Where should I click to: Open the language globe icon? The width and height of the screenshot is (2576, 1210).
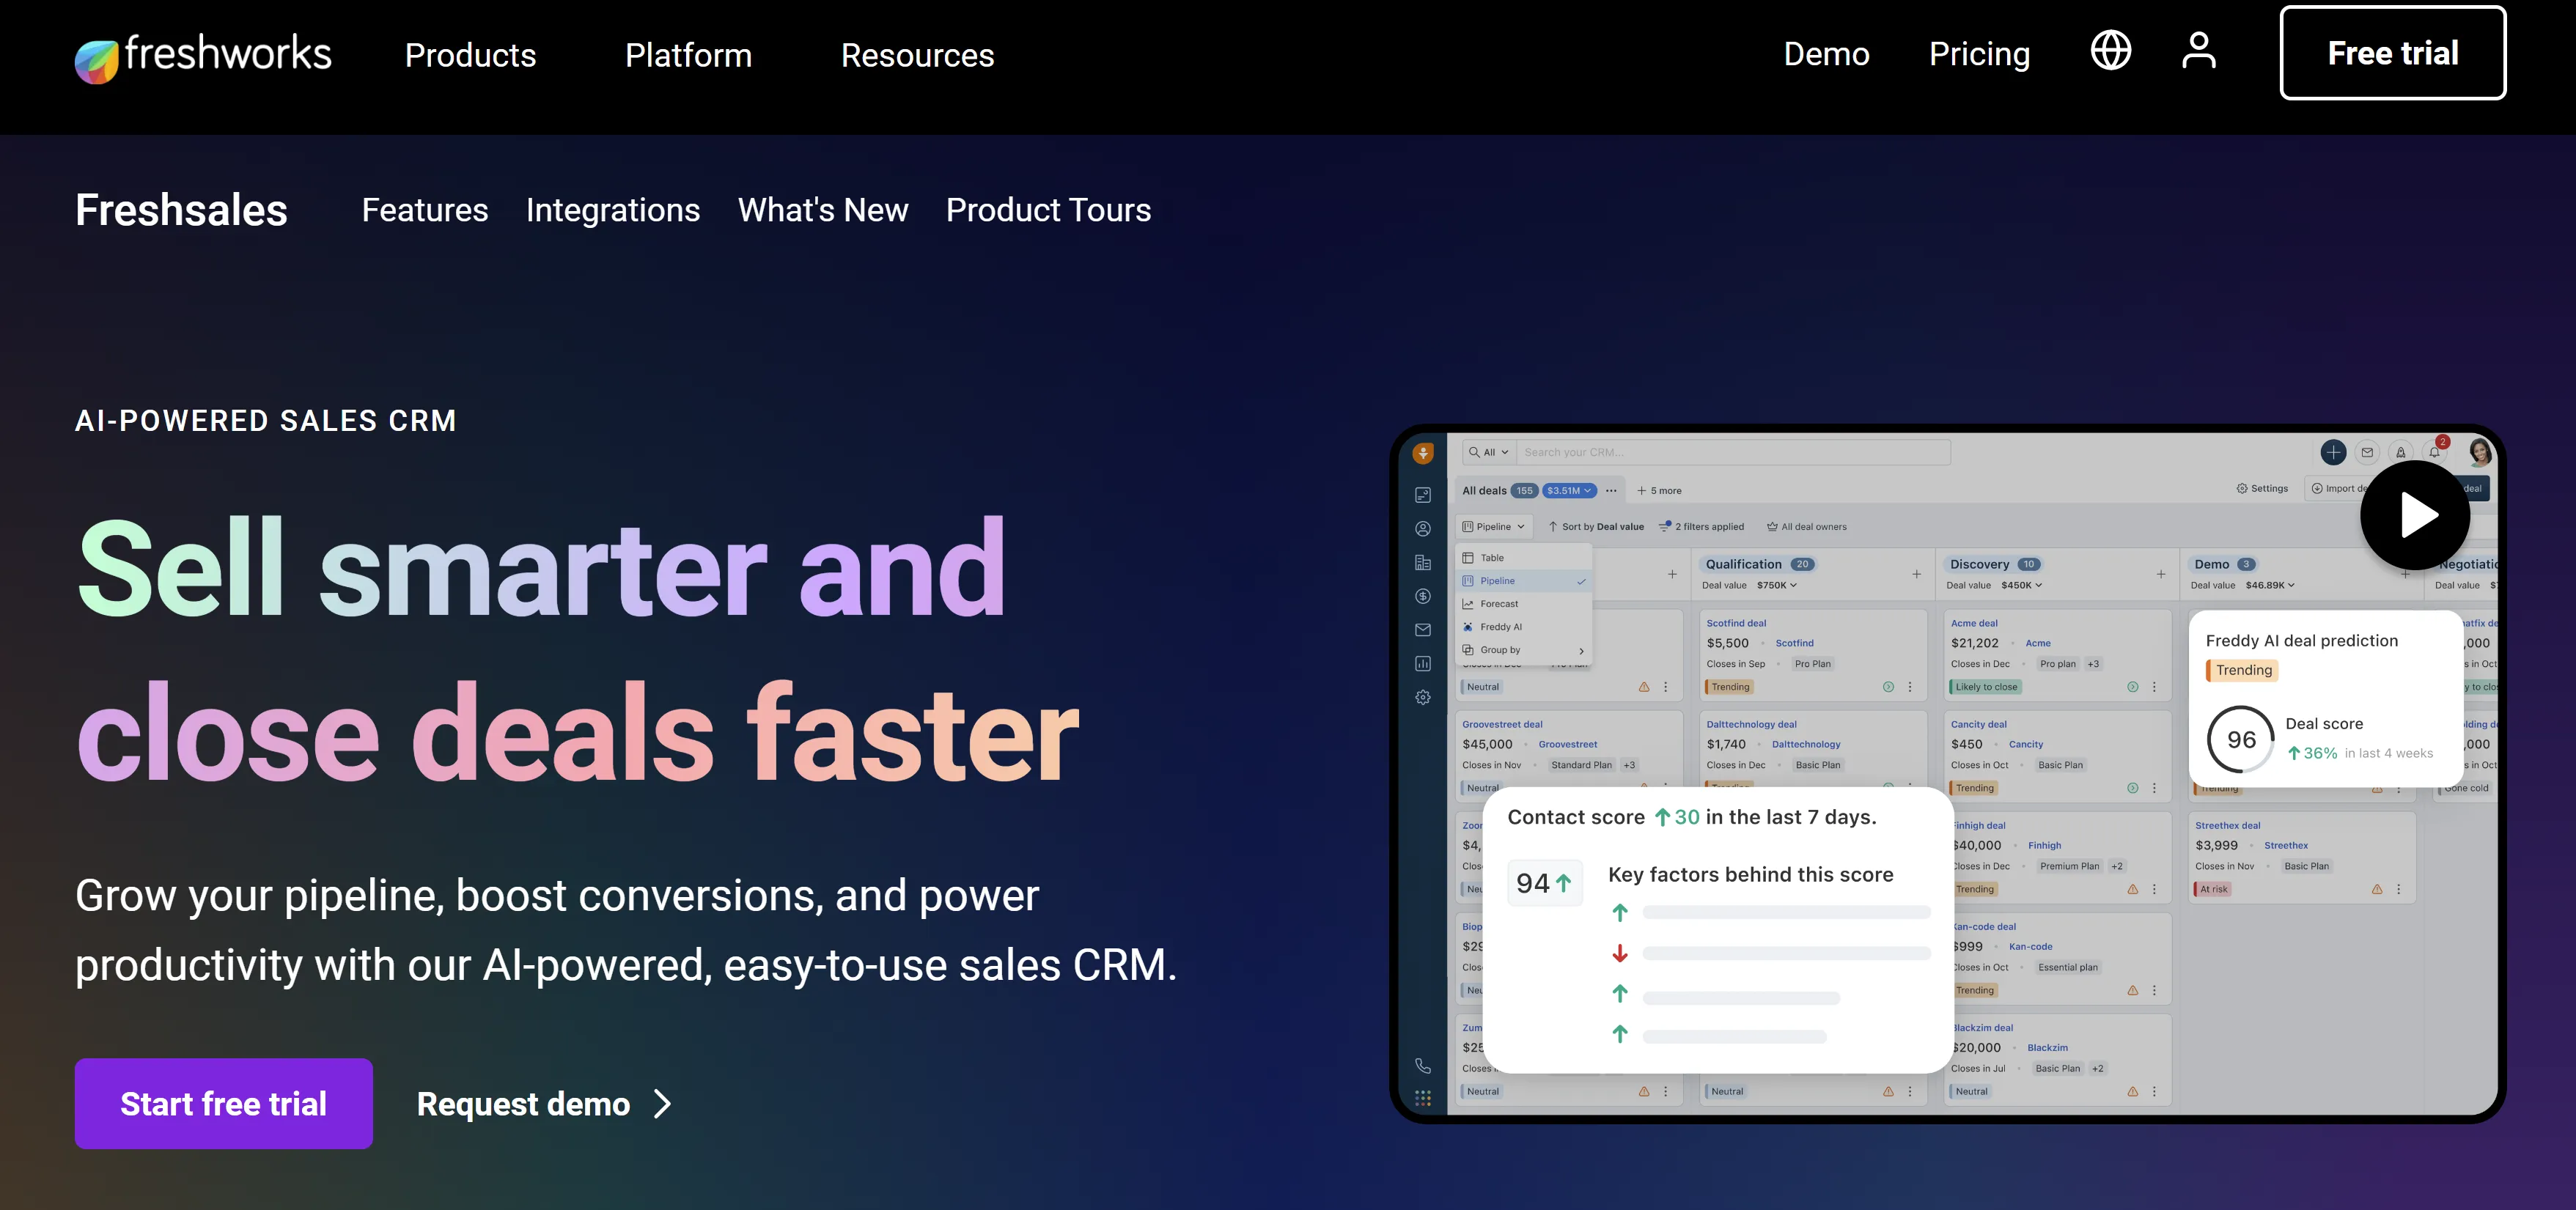coord(2110,50)
